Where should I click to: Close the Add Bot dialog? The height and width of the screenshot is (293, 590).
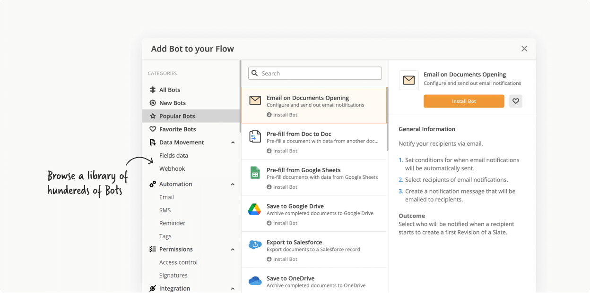[524, 49]
